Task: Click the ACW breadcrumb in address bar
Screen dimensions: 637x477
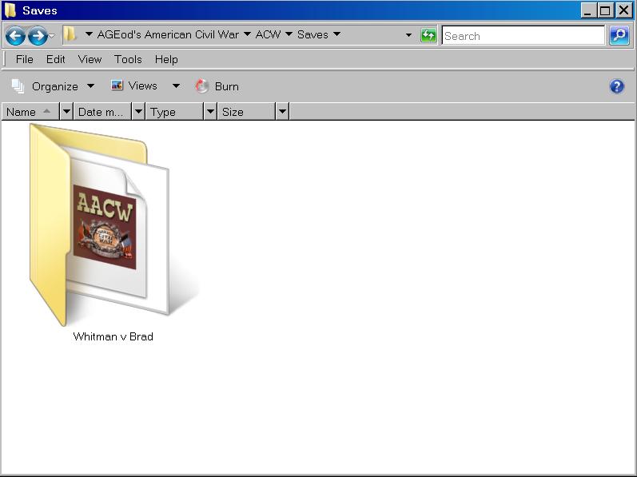Action: (268, 34)
